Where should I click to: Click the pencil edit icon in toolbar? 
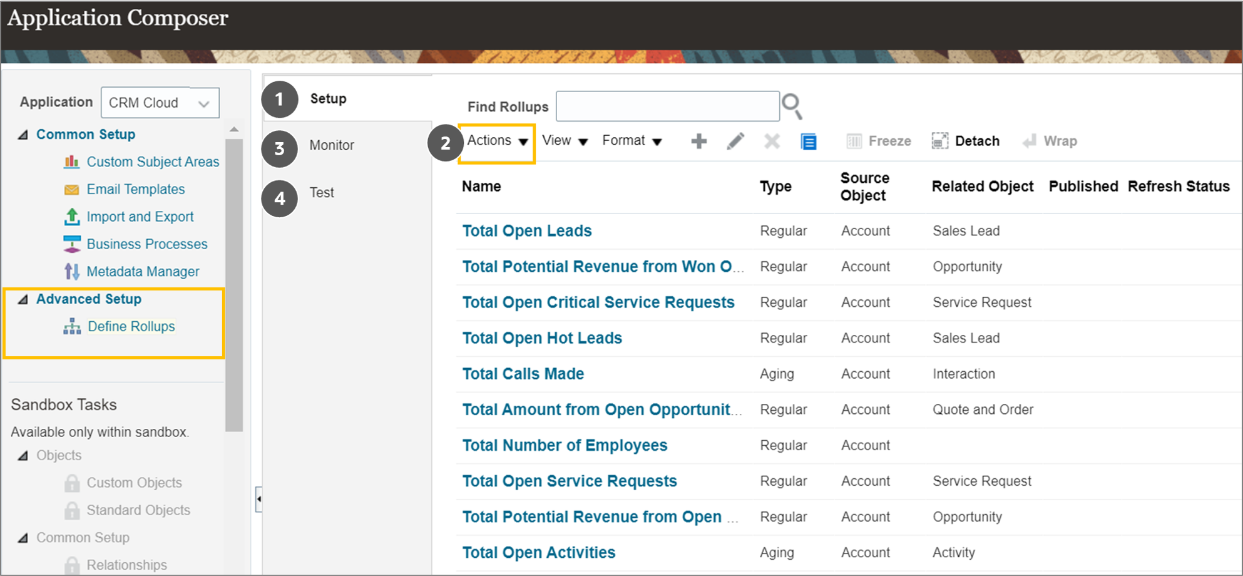[735, 141]
